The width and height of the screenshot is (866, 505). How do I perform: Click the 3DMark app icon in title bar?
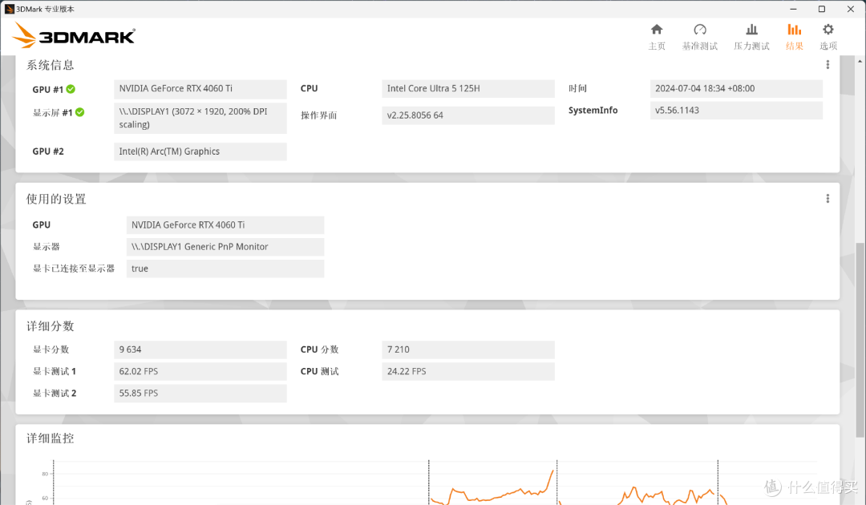point(9,9)
